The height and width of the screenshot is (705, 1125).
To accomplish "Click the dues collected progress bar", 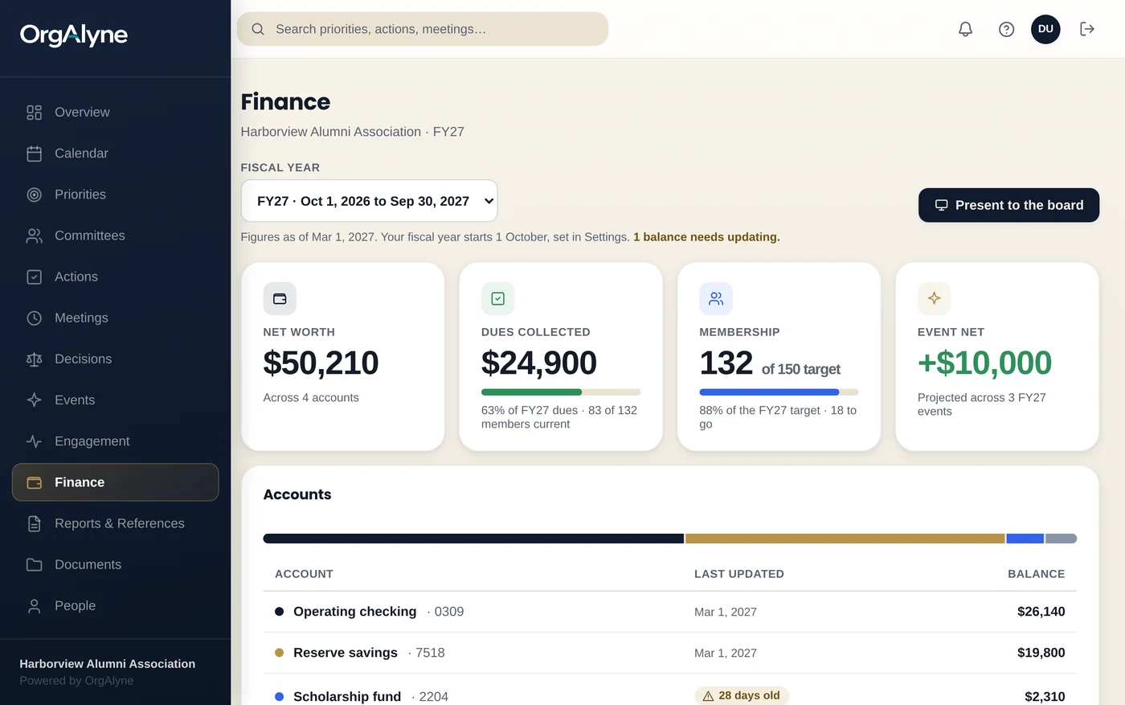I will click(561, 392).
